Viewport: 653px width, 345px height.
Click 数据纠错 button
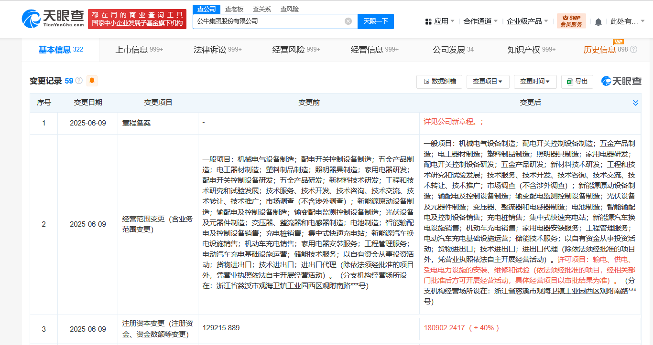pyautogui.click(x=439, y=82)
